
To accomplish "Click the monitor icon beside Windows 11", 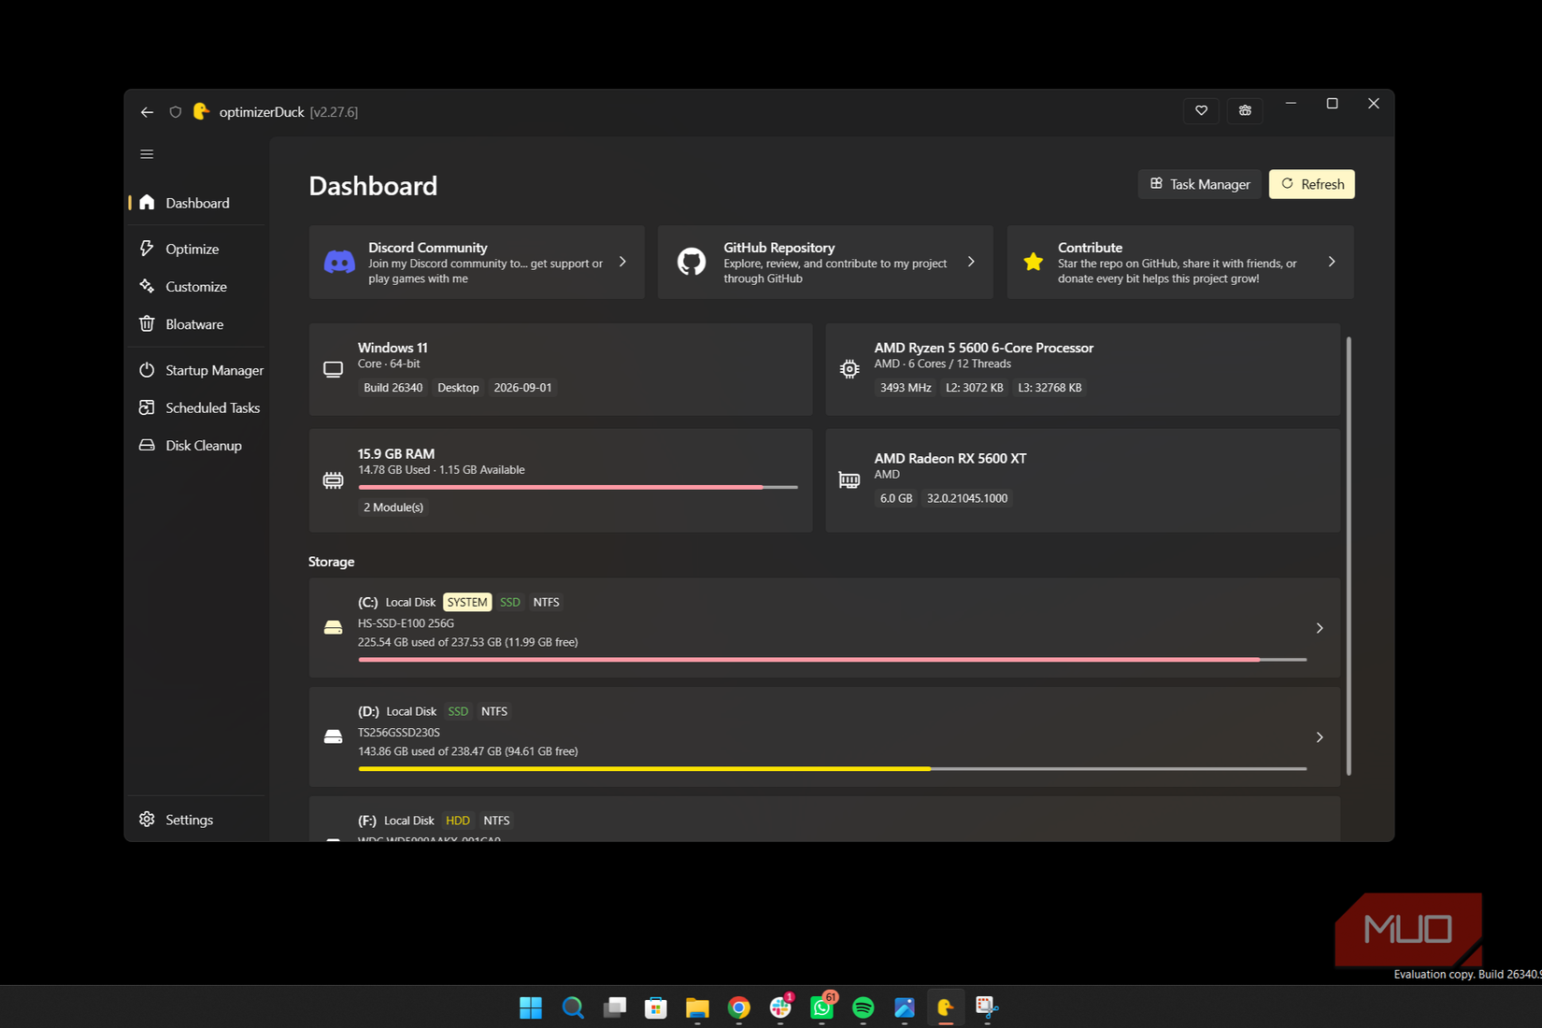I will coord(333,369).
